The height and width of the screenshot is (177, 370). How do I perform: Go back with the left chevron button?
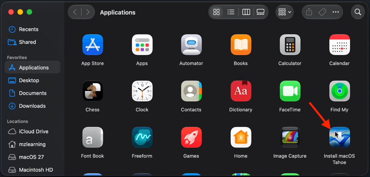tap(75, 12)
